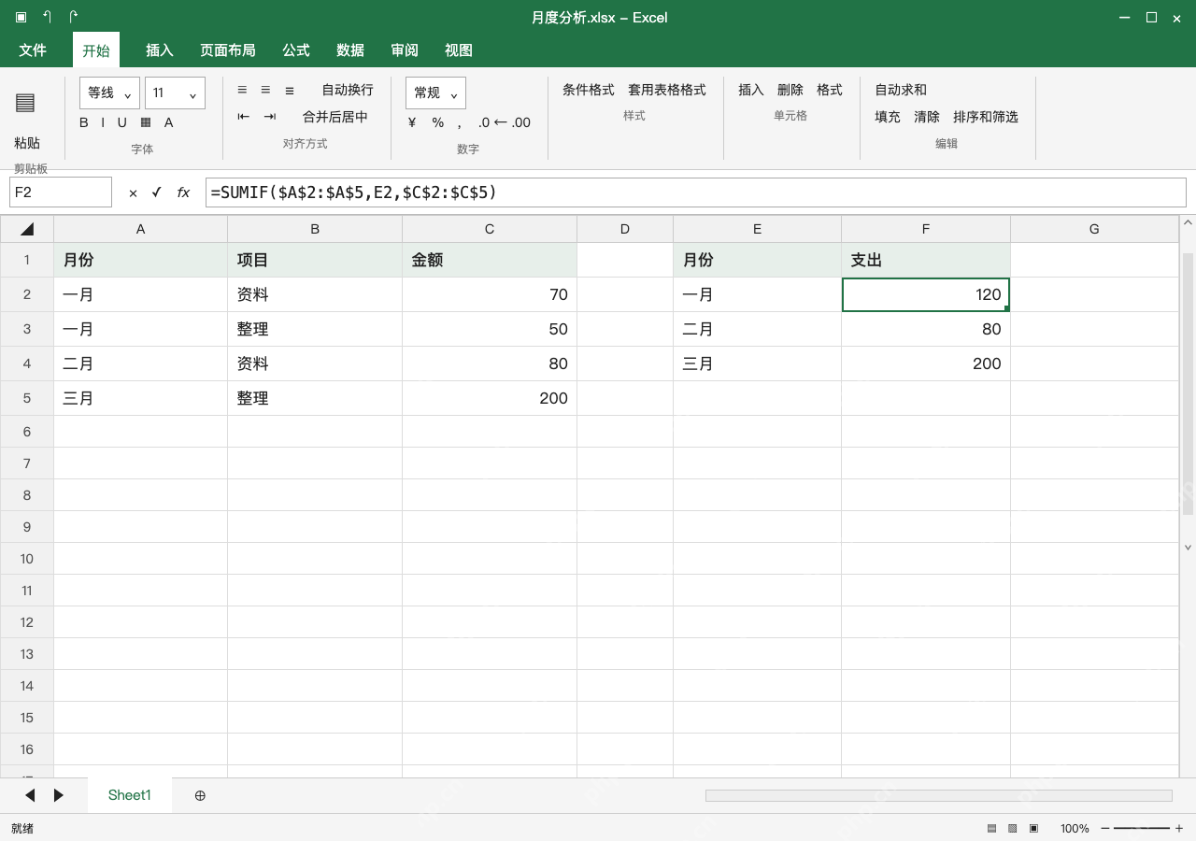Click the Delete (删除) cells button
Viewport: 1196px width, 841px height.
[790, 90]
